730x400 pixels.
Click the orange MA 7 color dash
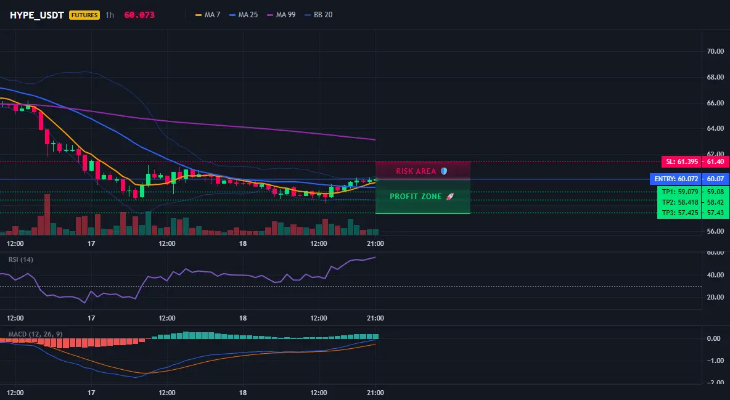pyautogui.click(x=199, y=15)
